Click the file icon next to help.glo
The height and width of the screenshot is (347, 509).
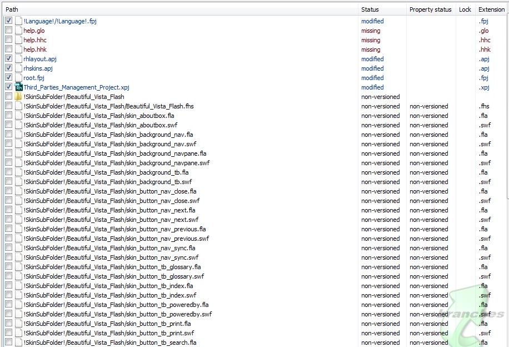point(18,31)
